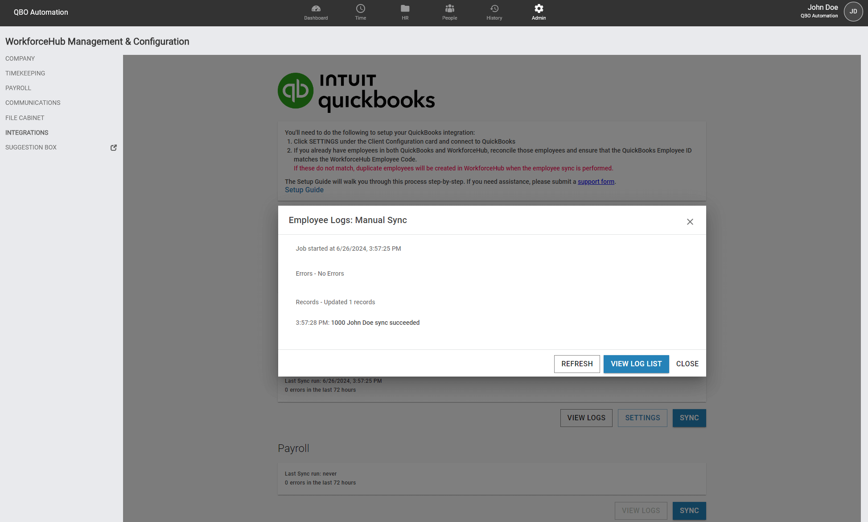Image resolution: width=868 pixels, height=522 pixels.
Task: Open the Dashboard from the top navigation
Action: [316, 12]
